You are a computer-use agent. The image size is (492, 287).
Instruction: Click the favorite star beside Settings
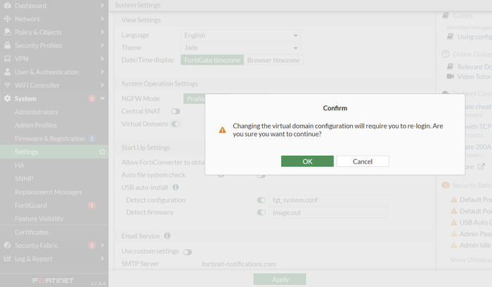pos(103,152)
